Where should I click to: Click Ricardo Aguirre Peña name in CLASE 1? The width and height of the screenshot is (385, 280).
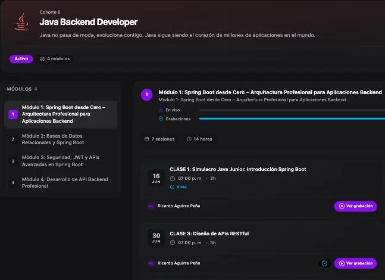(x=179, y=206)
